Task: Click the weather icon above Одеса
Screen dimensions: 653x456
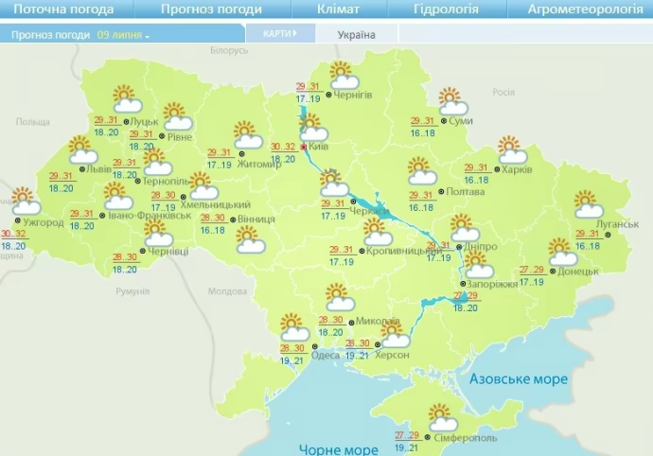Action: (295, 327)
